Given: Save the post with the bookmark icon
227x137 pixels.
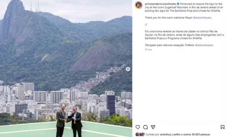Looking at the screenshot, I should pos(223,127).
